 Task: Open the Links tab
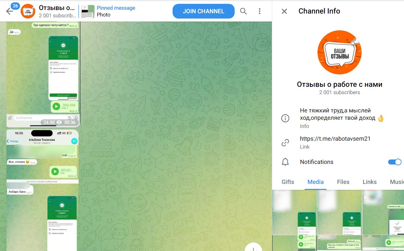tap(370, 182)
